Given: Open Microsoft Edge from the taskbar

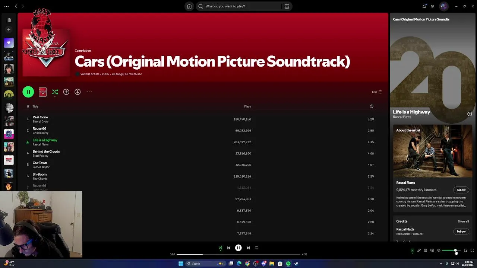Looking at the screenshot, I should pyautogui.click(x=239, y=264).
